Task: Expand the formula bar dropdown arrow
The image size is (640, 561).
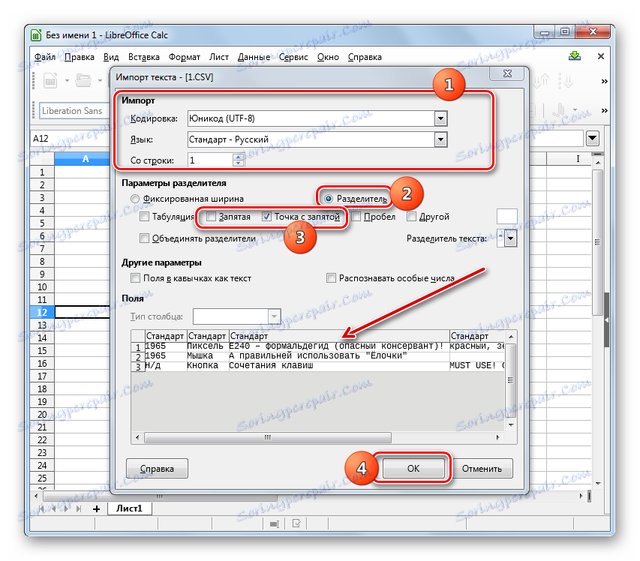Action: coord(592,139)
